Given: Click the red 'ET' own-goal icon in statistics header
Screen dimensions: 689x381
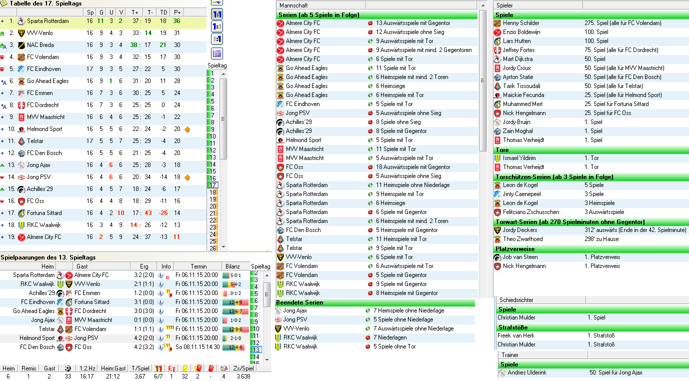Looking at the screenshot, I should click(x=172, y=368).
